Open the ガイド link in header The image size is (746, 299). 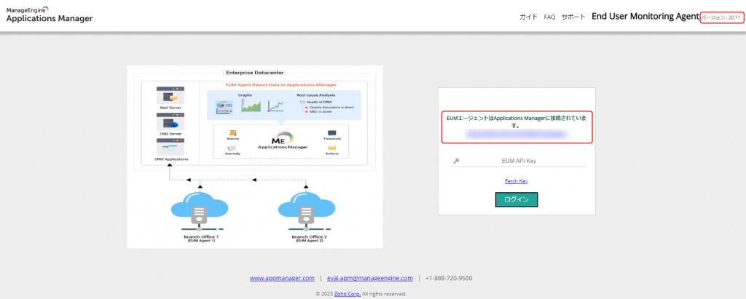(529, 17)
